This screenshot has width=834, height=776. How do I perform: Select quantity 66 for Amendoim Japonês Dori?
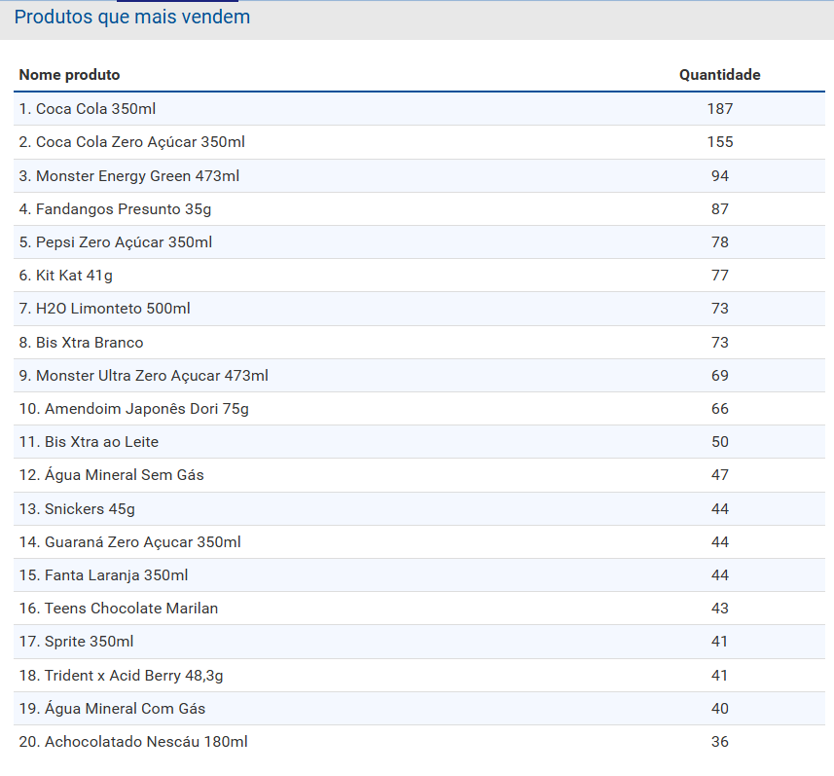coord(720,409)
